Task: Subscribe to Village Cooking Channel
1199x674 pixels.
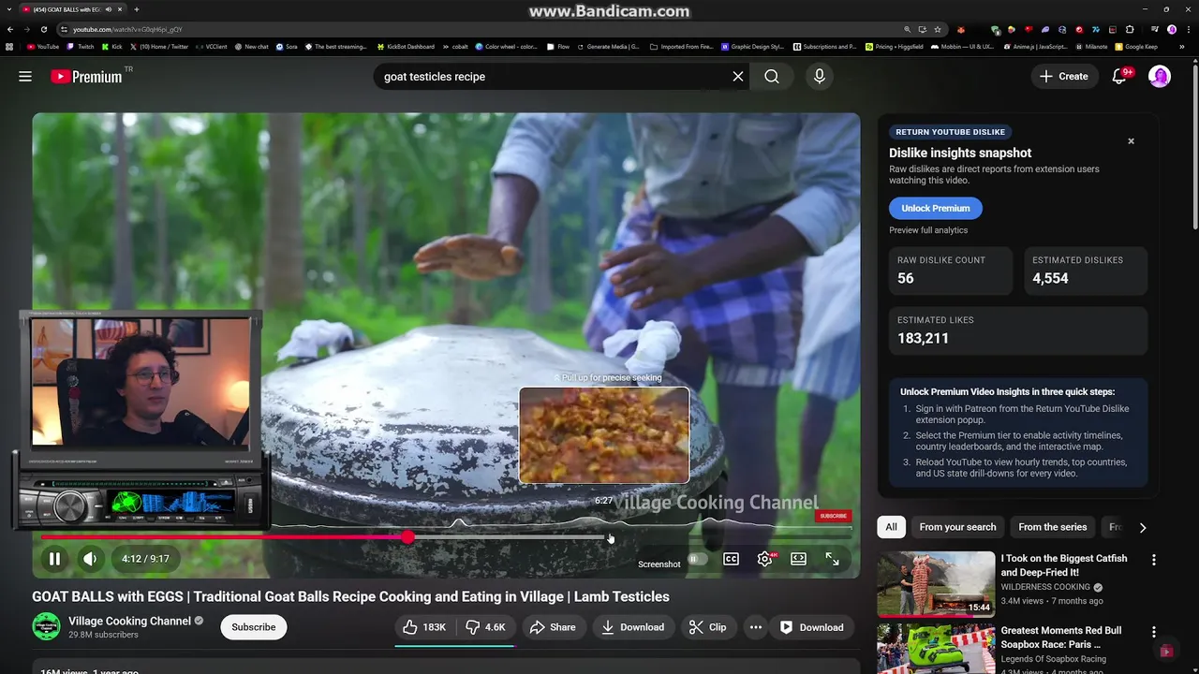Action: coord(254,627)
